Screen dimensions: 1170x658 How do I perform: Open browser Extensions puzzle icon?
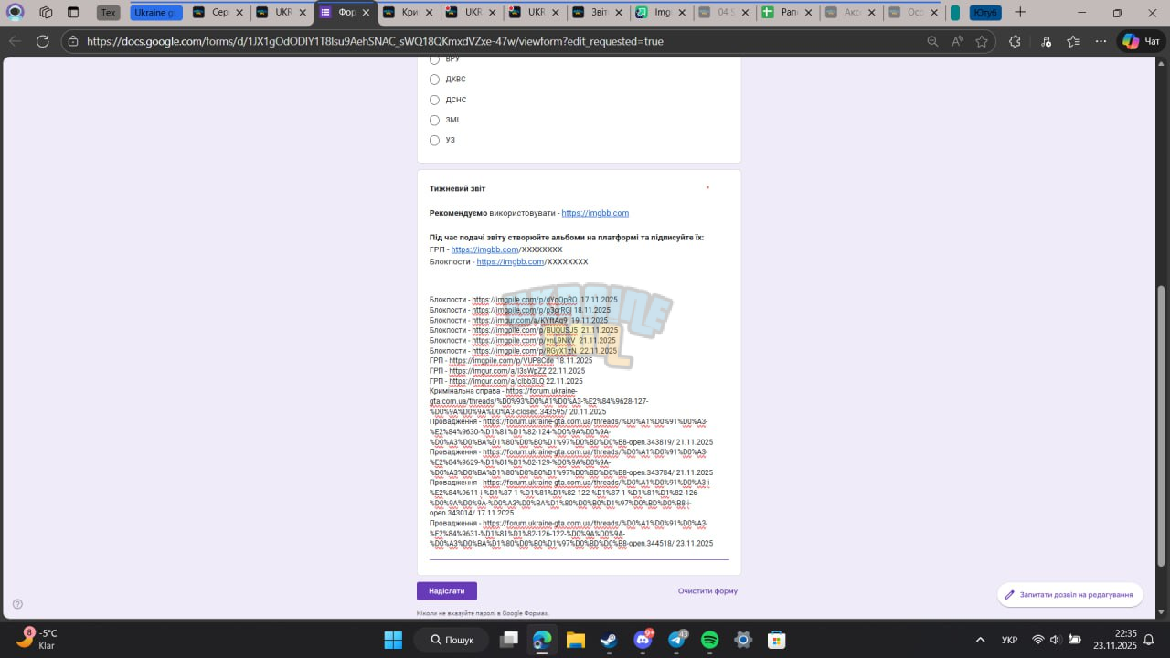[x=1015, y=41]
